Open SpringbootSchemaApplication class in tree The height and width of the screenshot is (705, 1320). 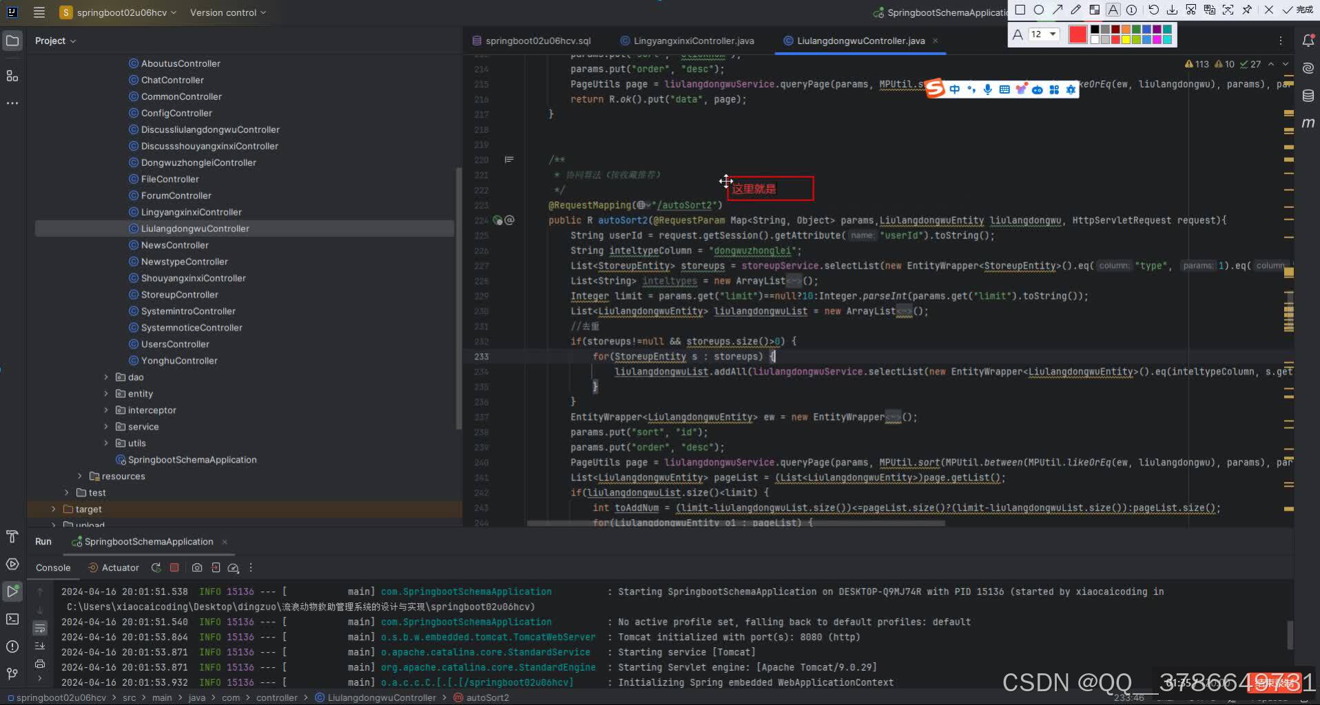coord(186,460)
